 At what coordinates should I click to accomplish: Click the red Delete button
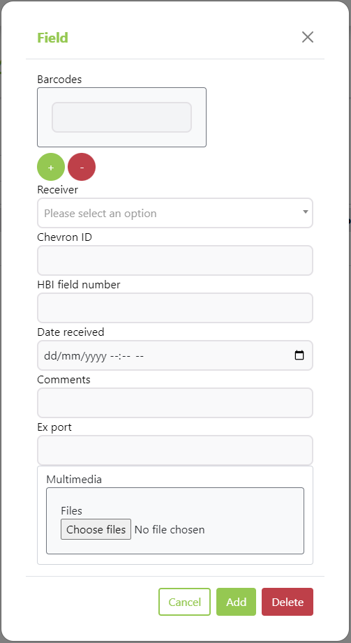pos(287,602)
